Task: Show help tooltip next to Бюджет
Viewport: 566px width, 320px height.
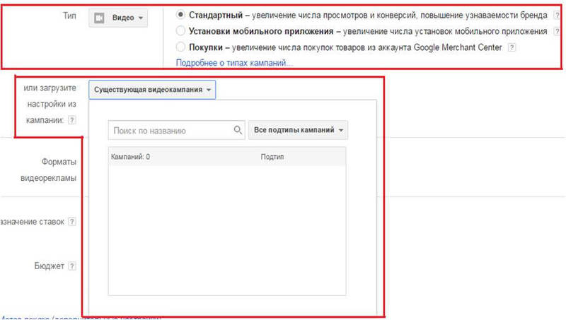Action: click(71, 266)
